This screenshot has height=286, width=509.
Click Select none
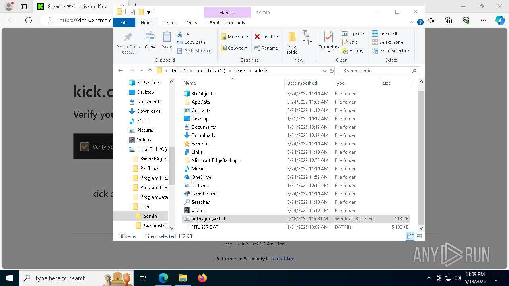coord(388,42)
